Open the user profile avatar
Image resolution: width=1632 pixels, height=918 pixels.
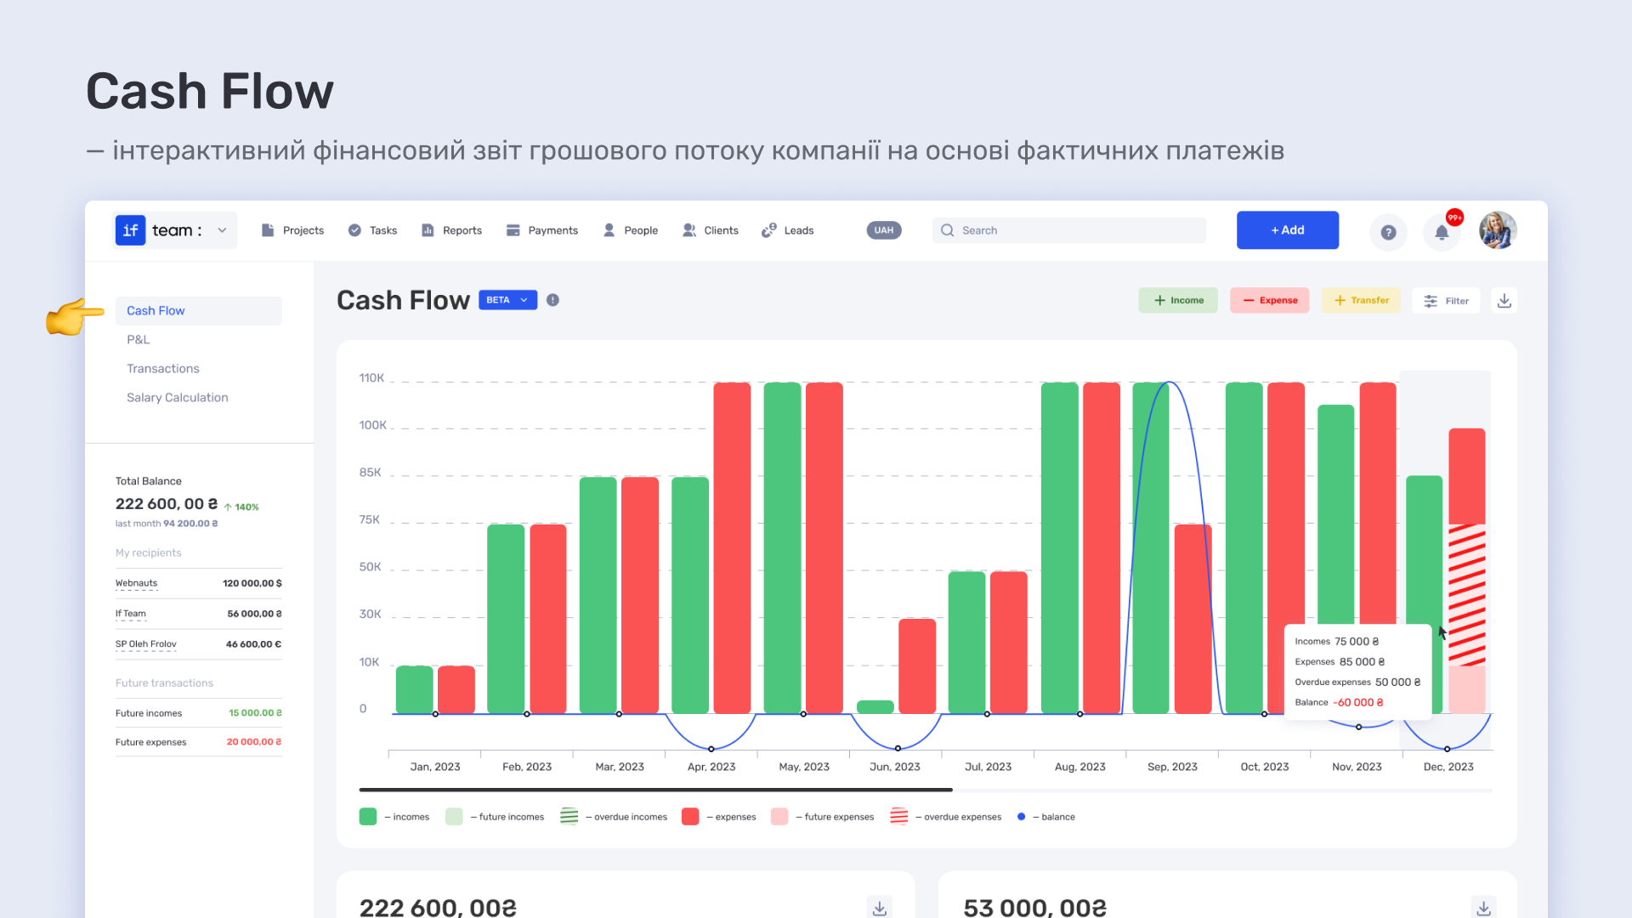click(1498, 230)
